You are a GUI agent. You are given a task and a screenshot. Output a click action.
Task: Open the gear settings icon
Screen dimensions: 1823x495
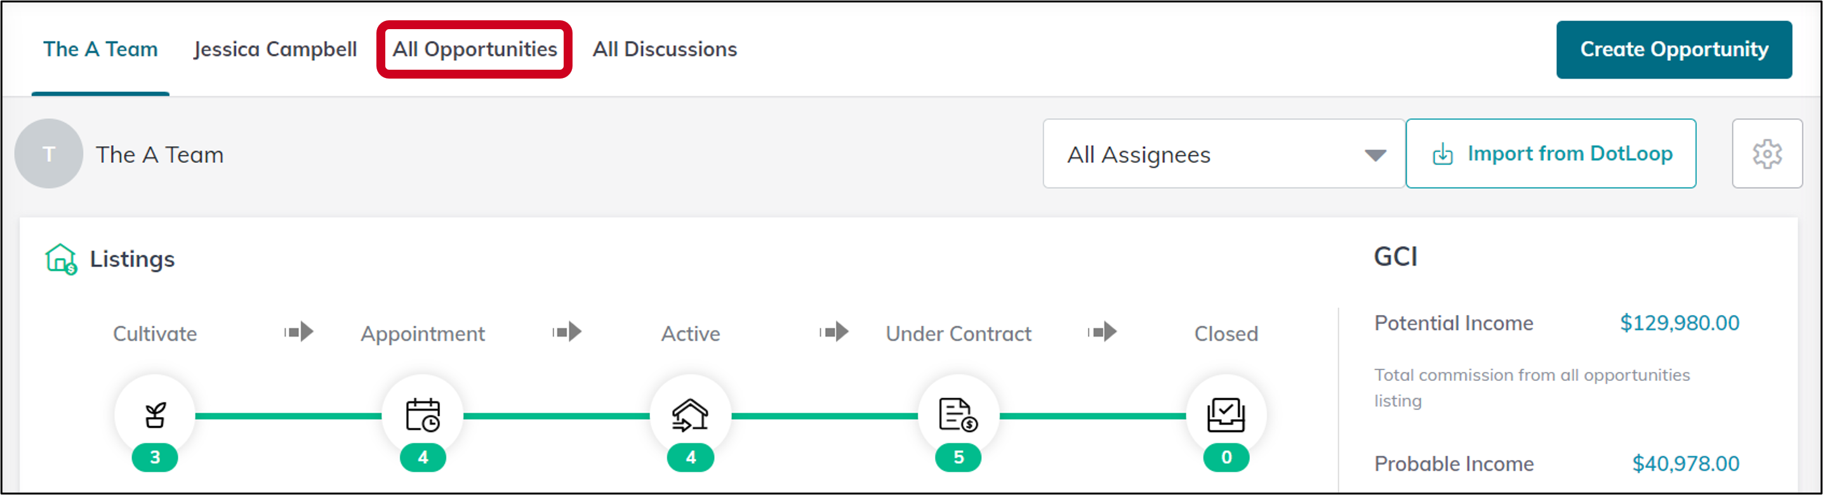(x=1767, y=154)
